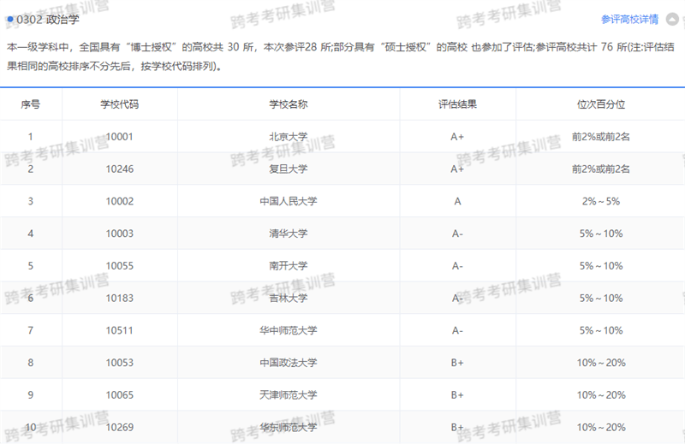Image resolution: width=685 pixels, height=444 pixels.
Task: Click school code 10001
Action: click(120, 137)
